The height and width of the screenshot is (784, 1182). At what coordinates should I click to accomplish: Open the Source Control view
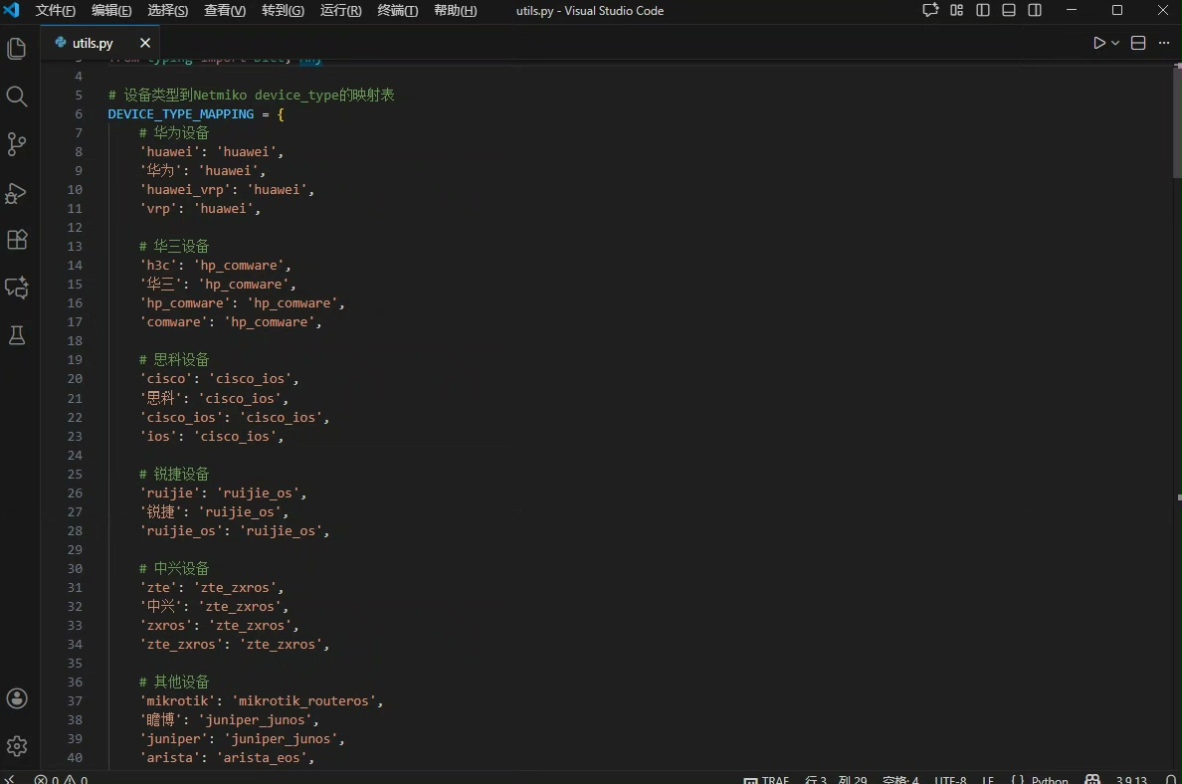[x=16, y=144]
